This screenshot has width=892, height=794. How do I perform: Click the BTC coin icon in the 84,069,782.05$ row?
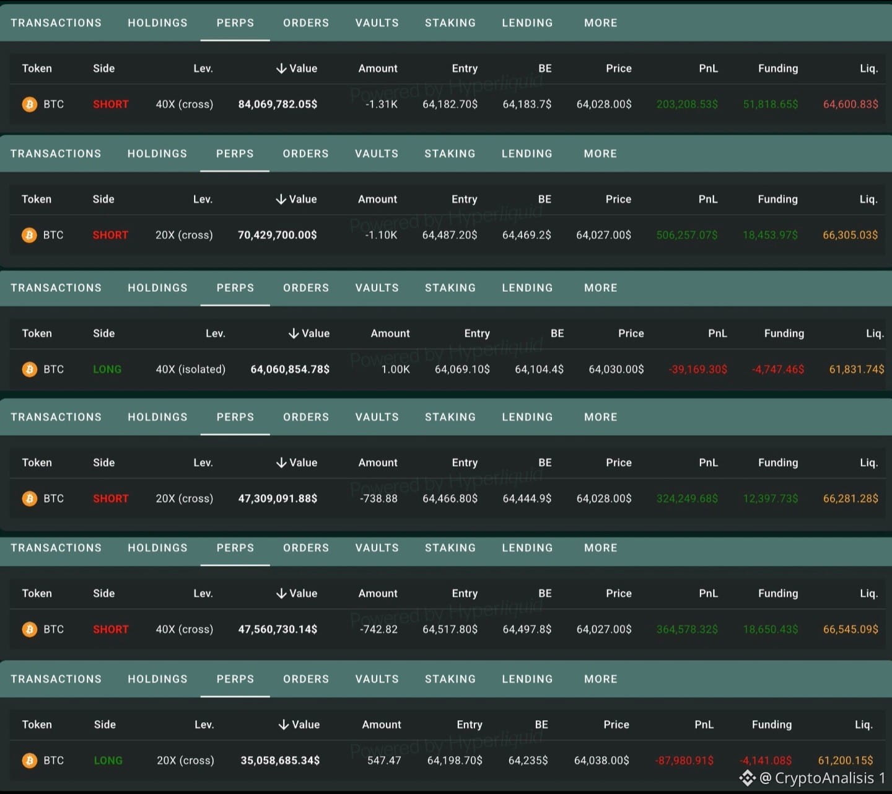29,104
